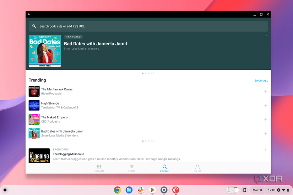Open featured title Bad Dates with Jameela Jamil

pyautogui.click(x=95, y=44)
